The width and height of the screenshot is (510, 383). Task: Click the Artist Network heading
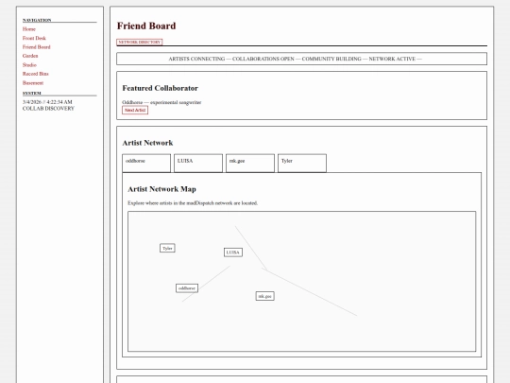pyautogui.click(x=147, y=143)
